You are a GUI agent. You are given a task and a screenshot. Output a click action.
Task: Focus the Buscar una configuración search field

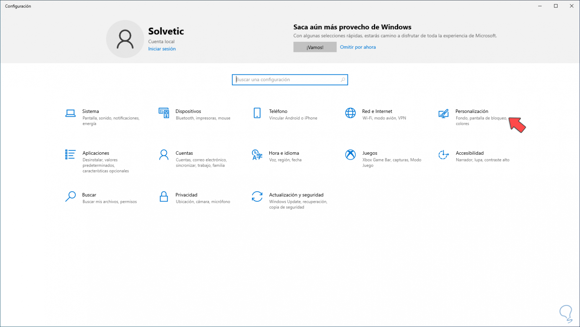tap(286, 80)
